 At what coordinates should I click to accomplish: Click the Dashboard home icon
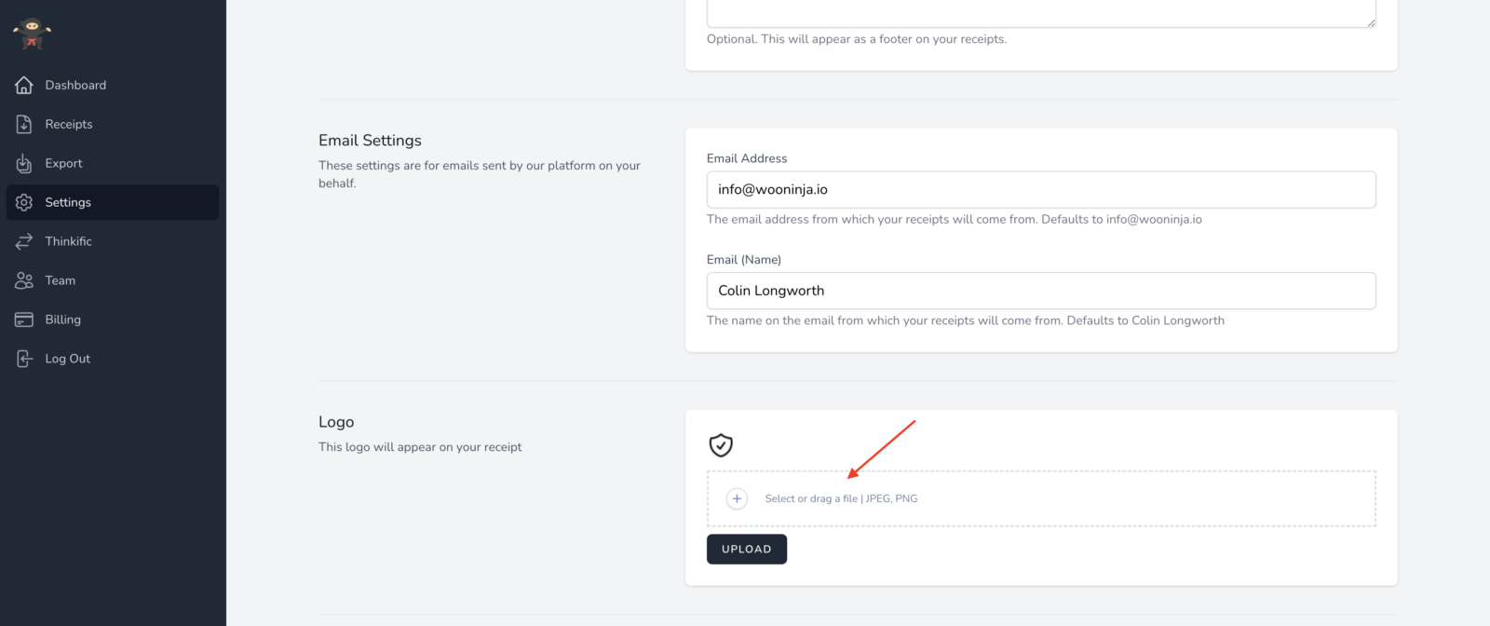point(24,85)
